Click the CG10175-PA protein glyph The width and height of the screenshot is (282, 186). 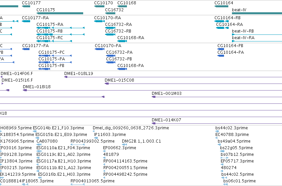pyautogui.click(x=55, y=62)
